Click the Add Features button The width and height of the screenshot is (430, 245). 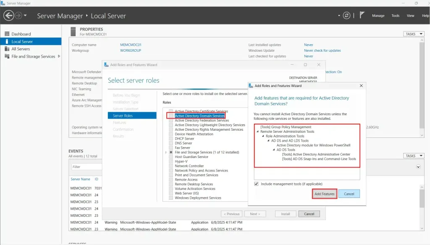tap(325, 194)
